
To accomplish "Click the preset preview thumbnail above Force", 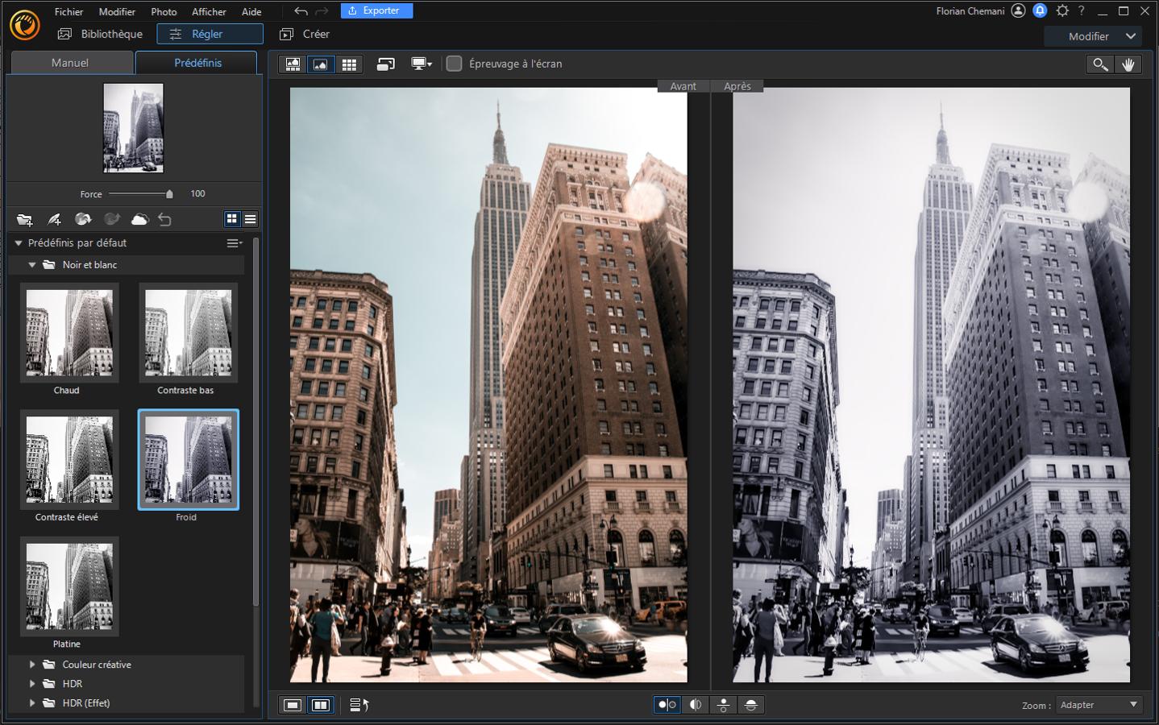I will 133,127.
